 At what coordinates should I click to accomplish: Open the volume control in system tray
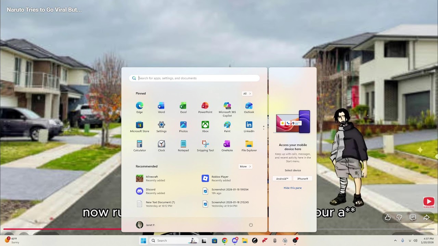[415, 241]
